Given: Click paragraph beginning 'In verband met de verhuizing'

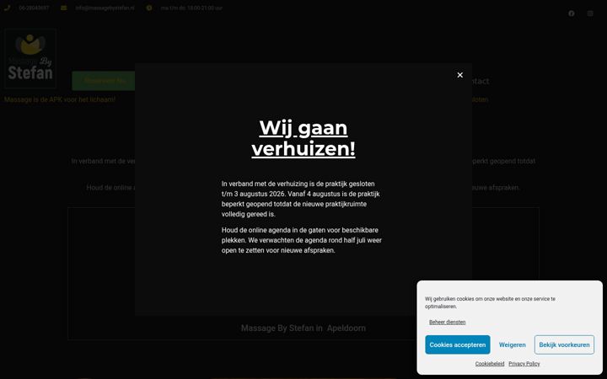Looking at the screenshot, I should tap(301, 199).
